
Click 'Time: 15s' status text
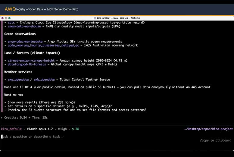tap(40, 118)
